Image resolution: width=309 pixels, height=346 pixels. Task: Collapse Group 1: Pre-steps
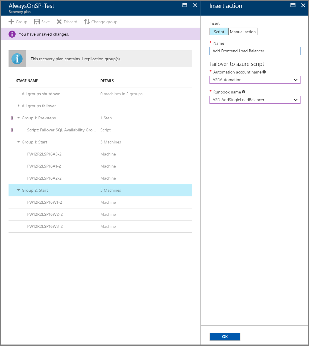point(18,118)
